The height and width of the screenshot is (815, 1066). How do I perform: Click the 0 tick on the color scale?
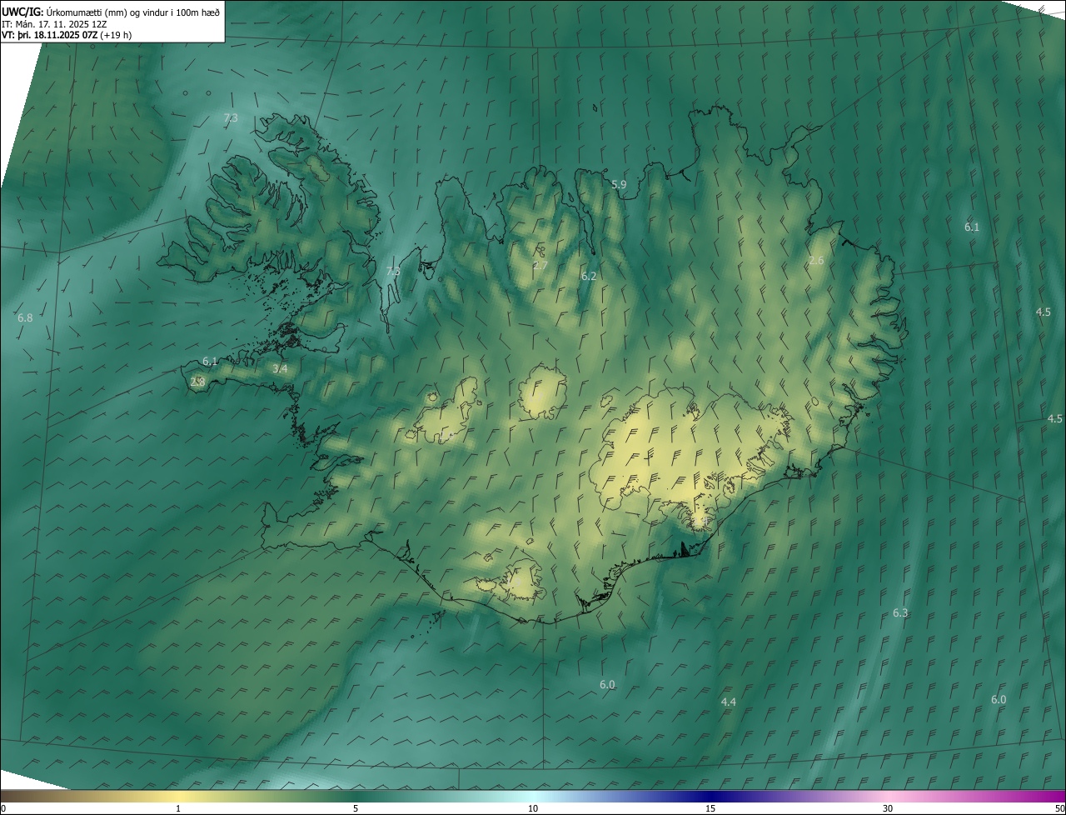click(x=3, y=808)
